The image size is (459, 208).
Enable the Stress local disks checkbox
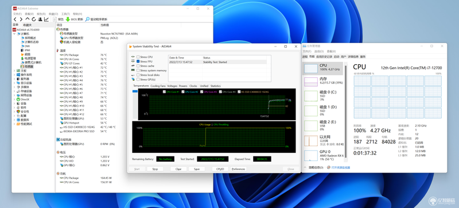click(x=138, y=75)
